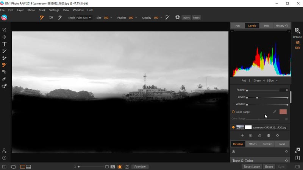Open the Mask menu

coord(42,10)
